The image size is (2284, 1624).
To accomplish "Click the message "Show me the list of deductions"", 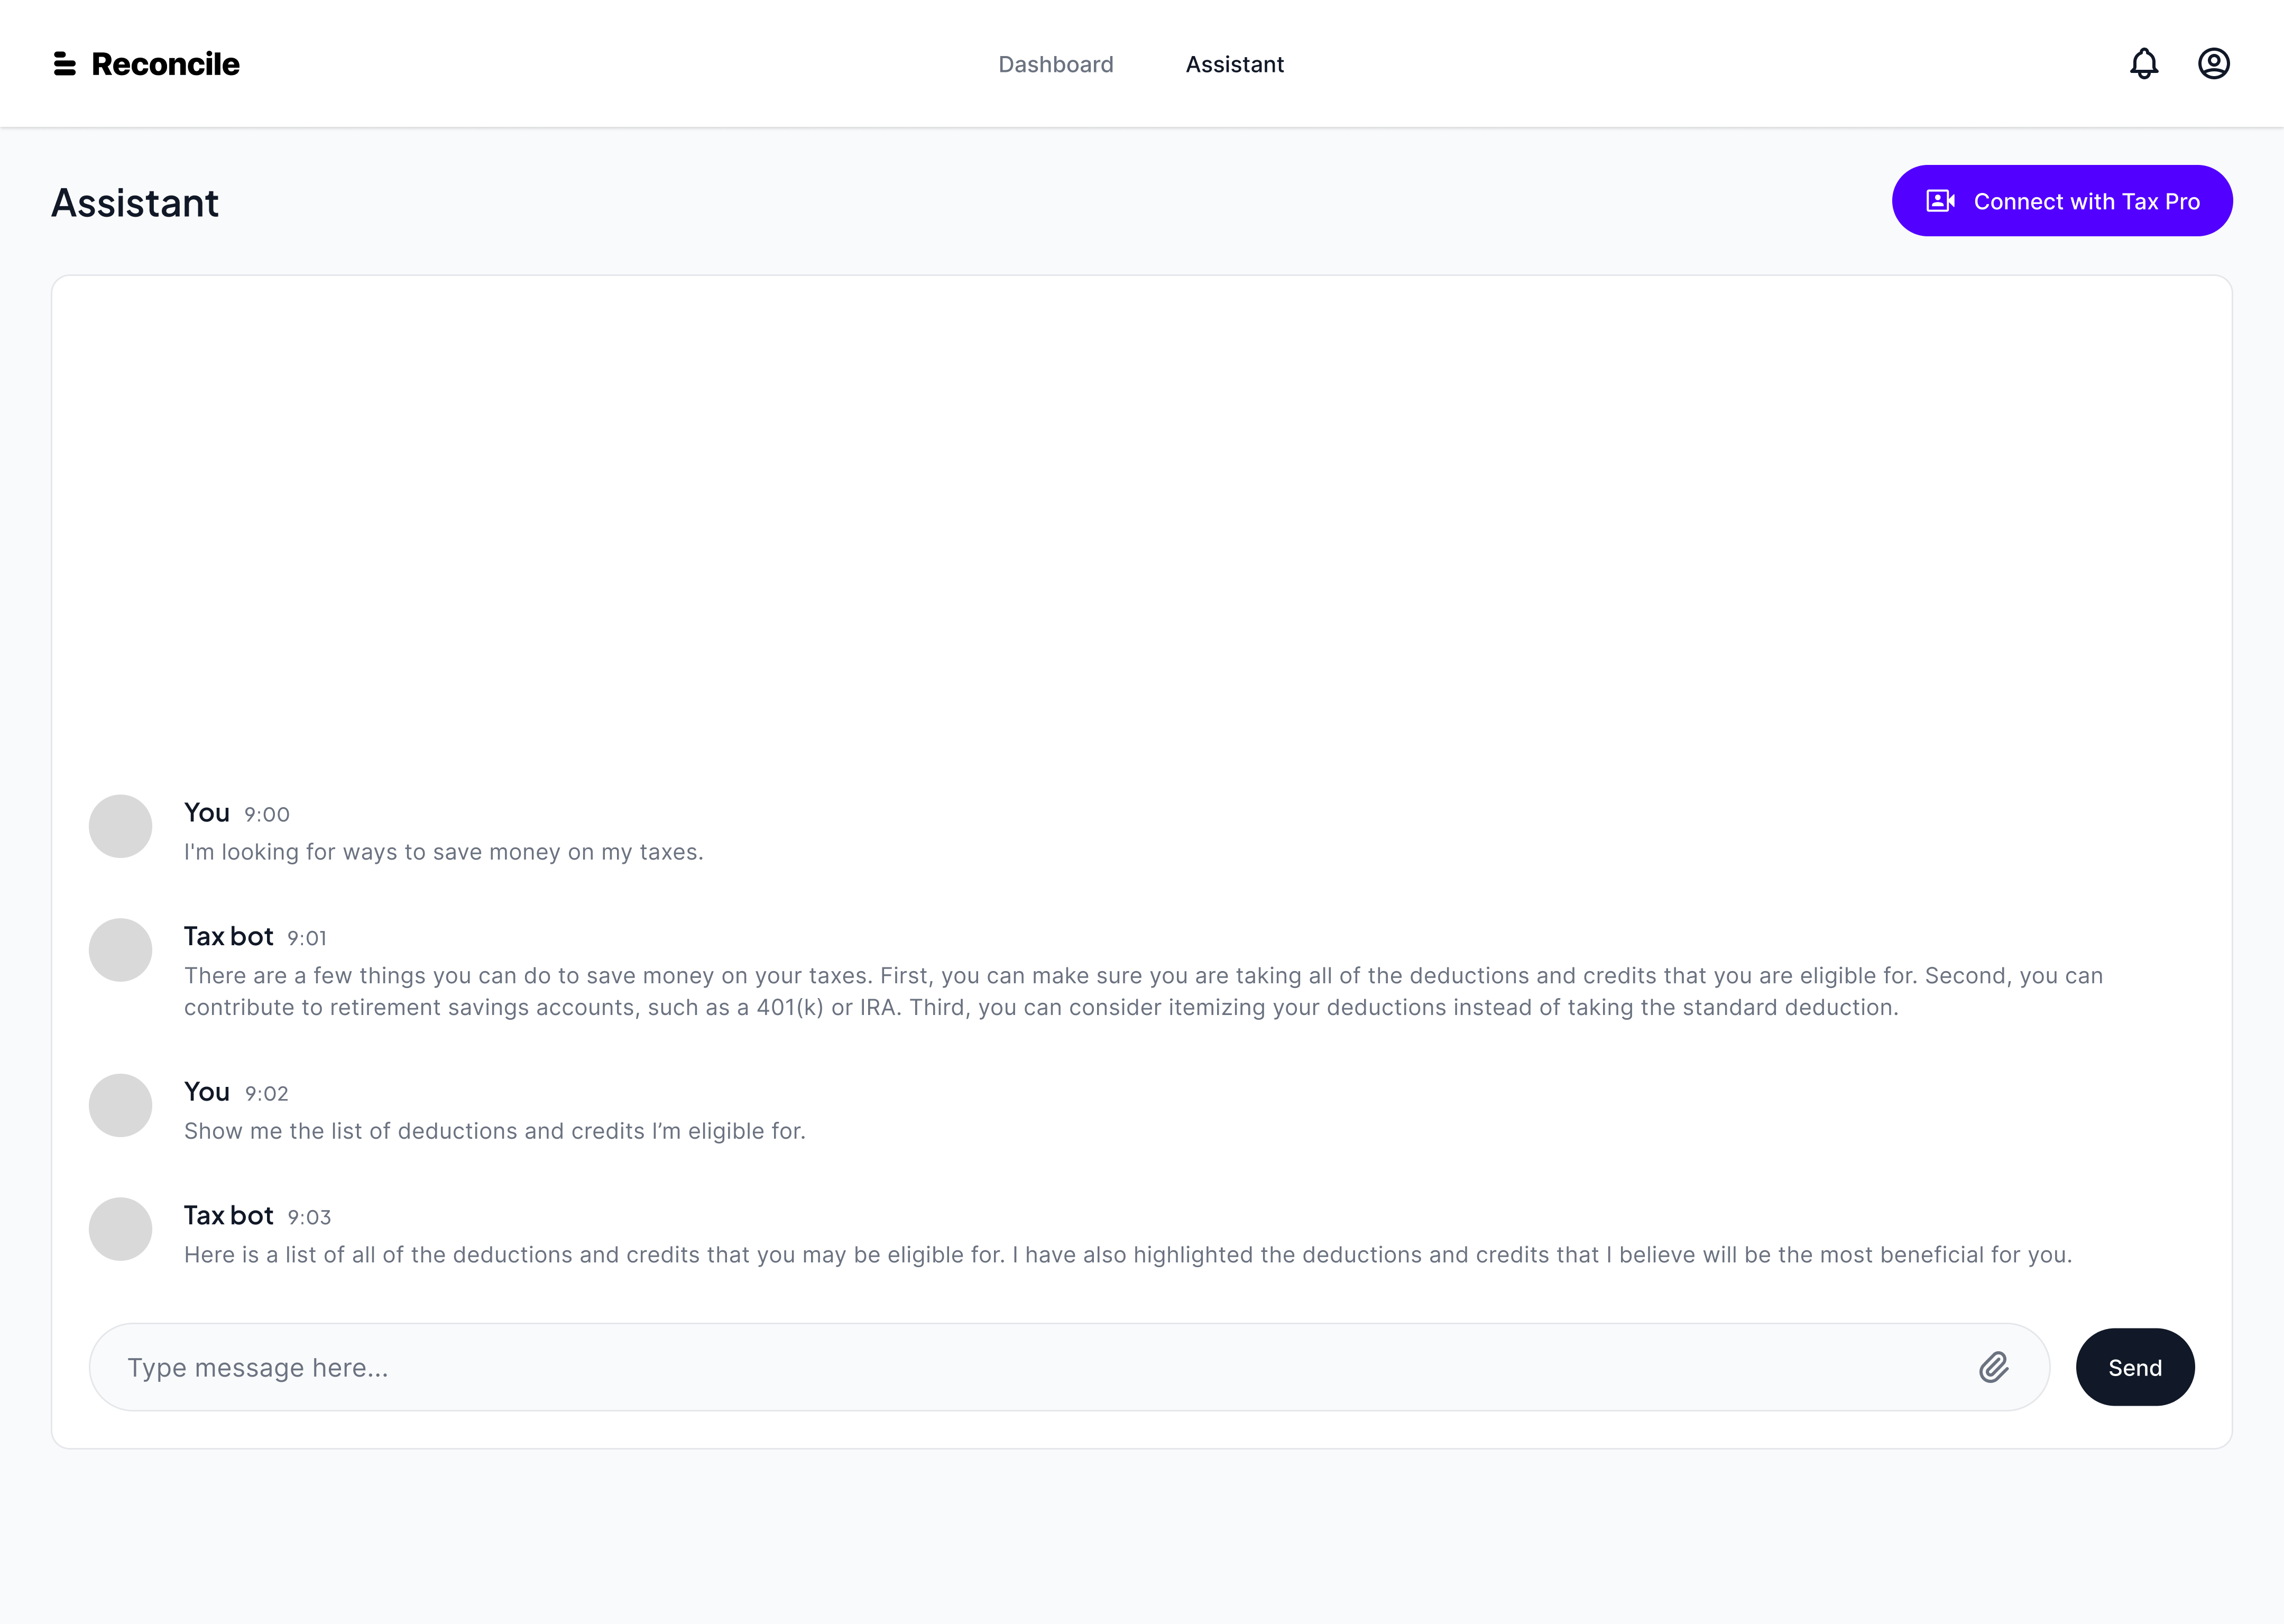I will point(495,1131).
